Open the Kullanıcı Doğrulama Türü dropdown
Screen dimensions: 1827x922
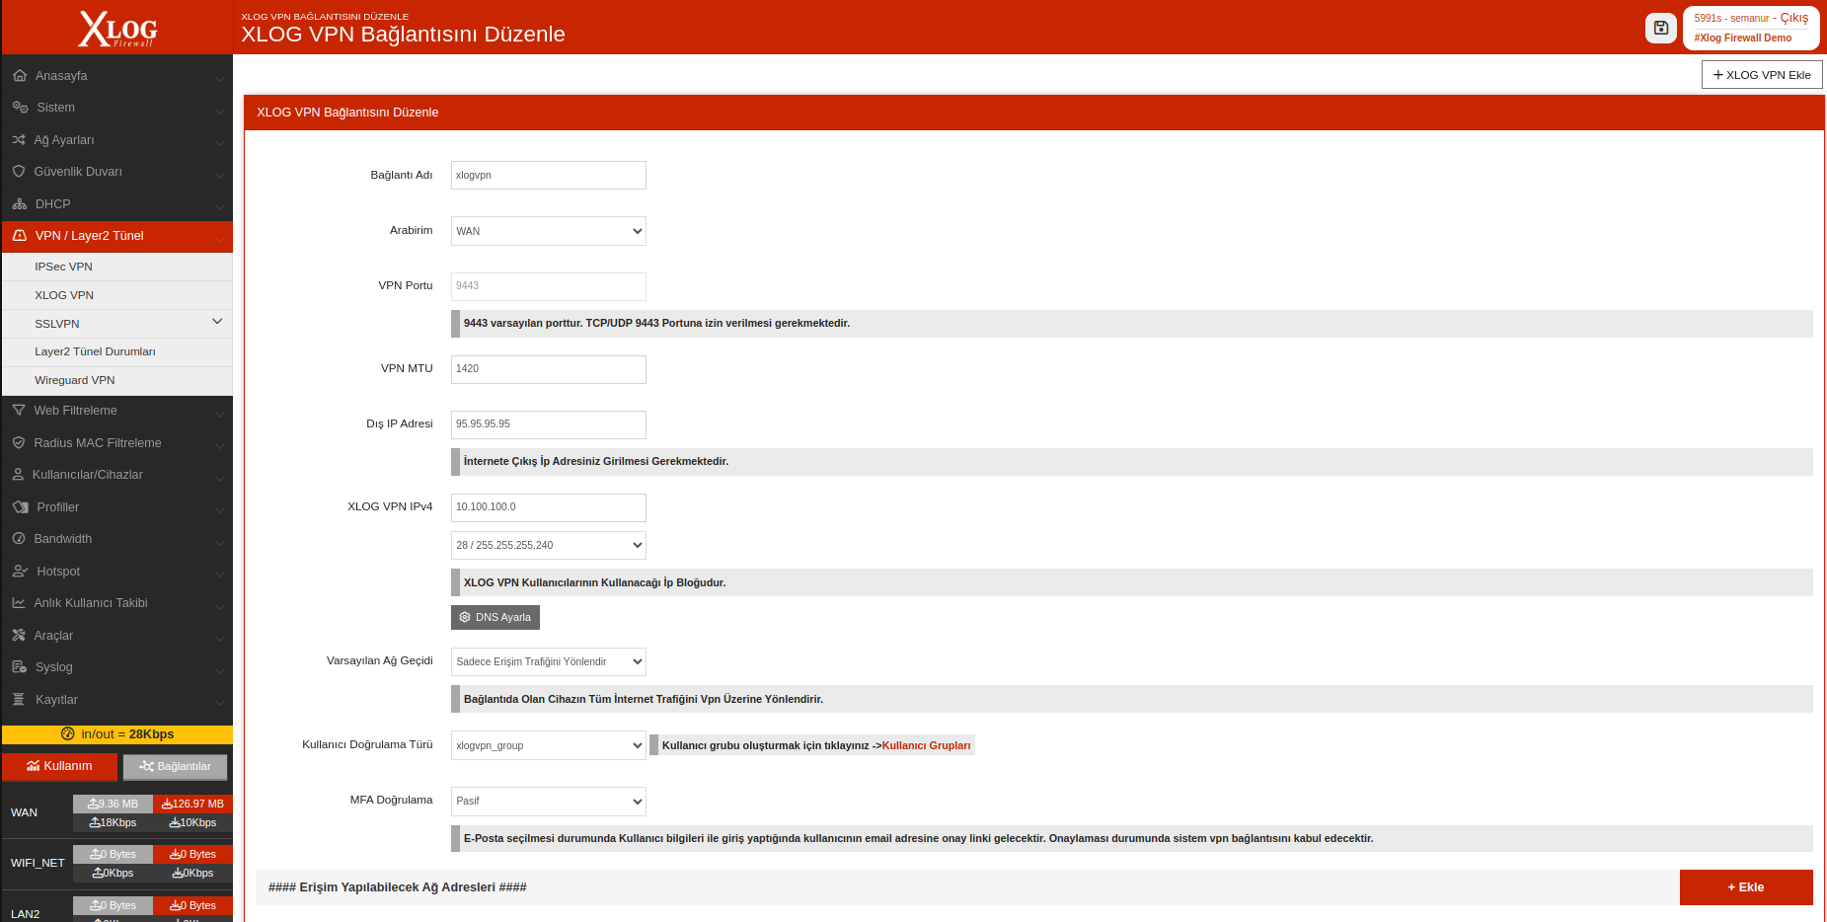pos(549,745)
